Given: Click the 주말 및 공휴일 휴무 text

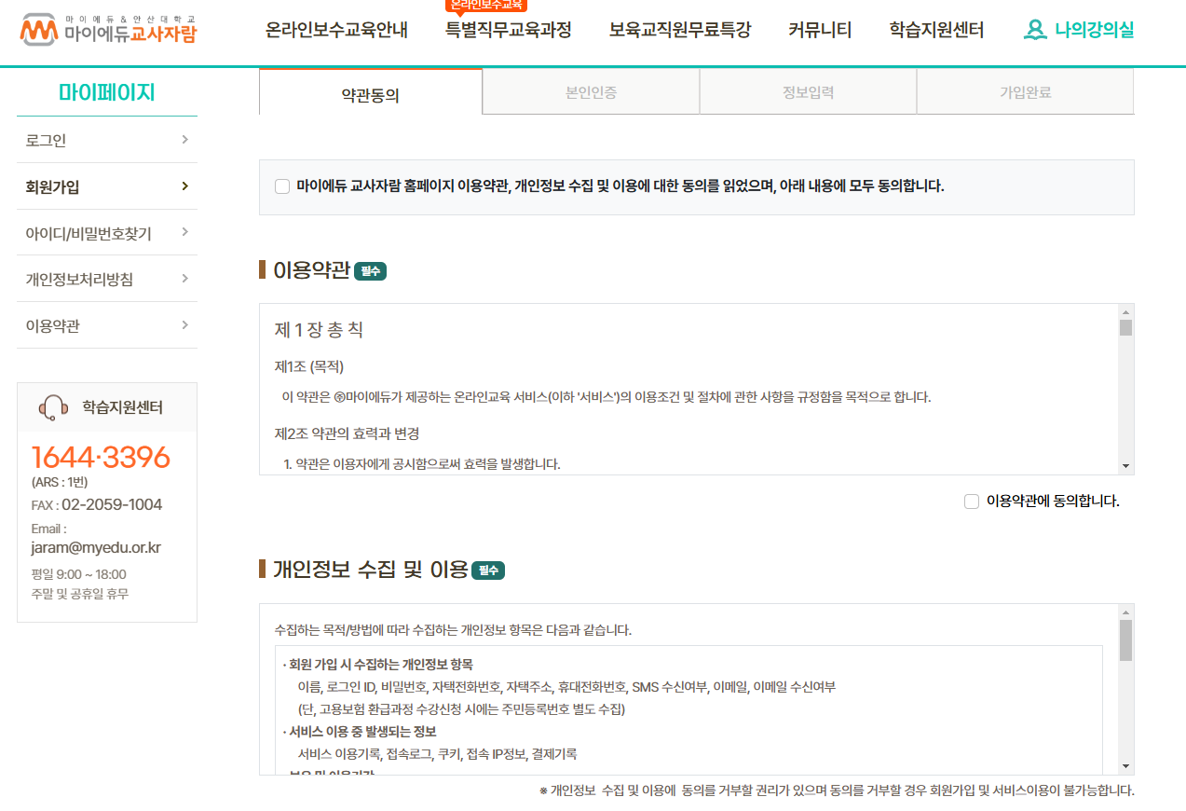Looking at the screenshot, I should [x=80, y=594].
